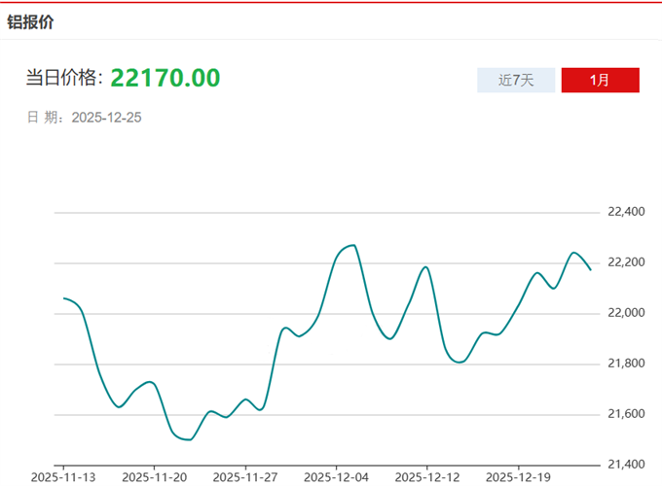Switch to the 近7天 view
Image resolution: width=662 pixels, height=486 pixels.
coord(516,80)
